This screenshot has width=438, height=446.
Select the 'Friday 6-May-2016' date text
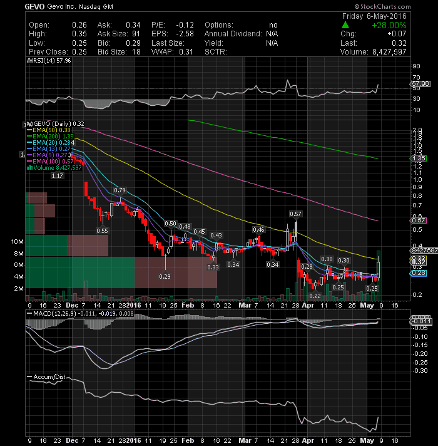(374, 16)
